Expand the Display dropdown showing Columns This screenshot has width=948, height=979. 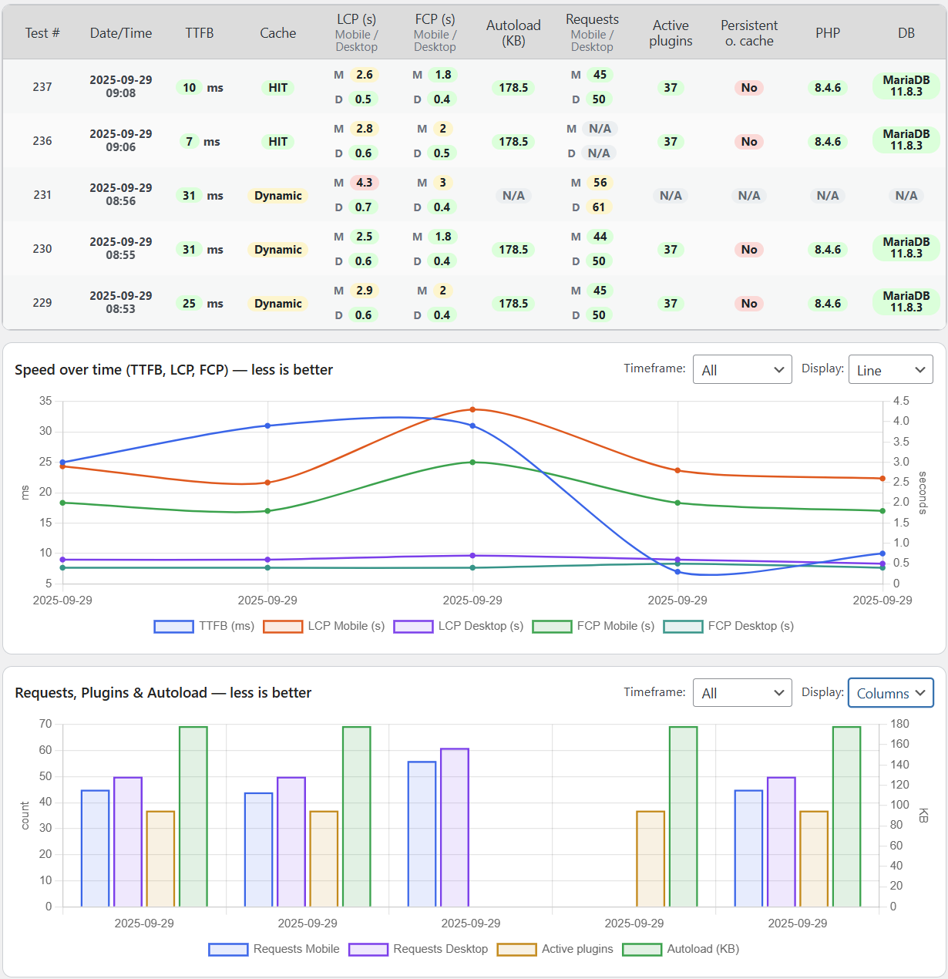(890, 693)
